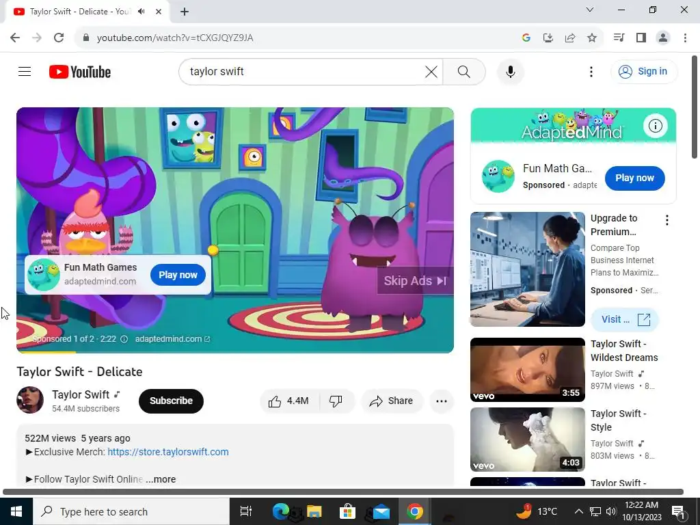Bookmark this tab with star icon

(x=591, y=38)
